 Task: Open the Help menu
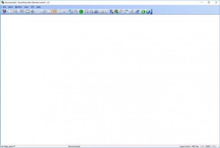38,7
